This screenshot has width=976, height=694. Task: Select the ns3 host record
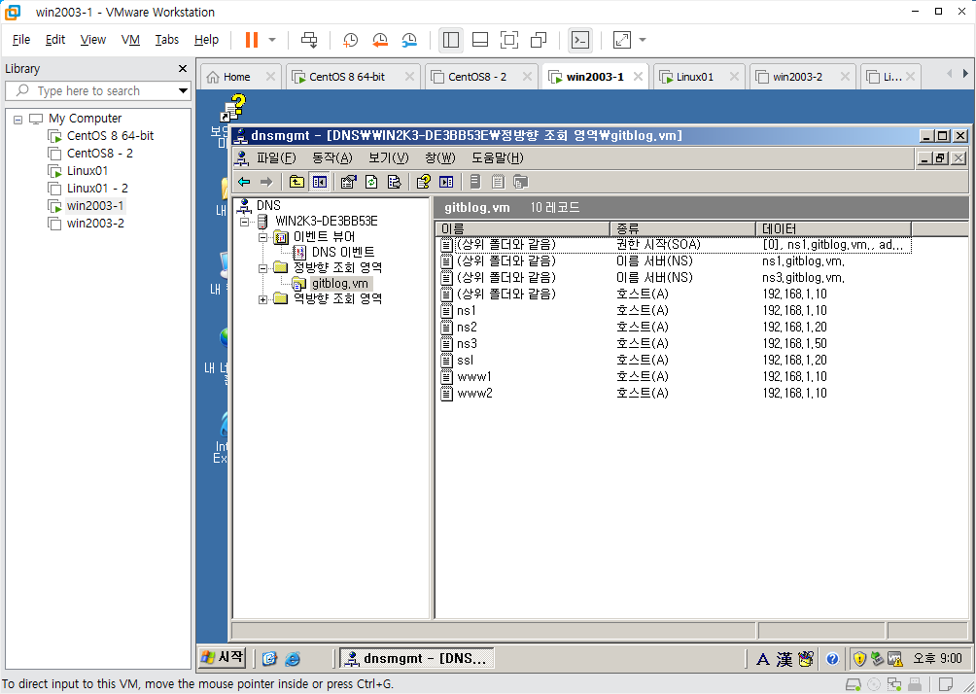click(x=467, y=343)
